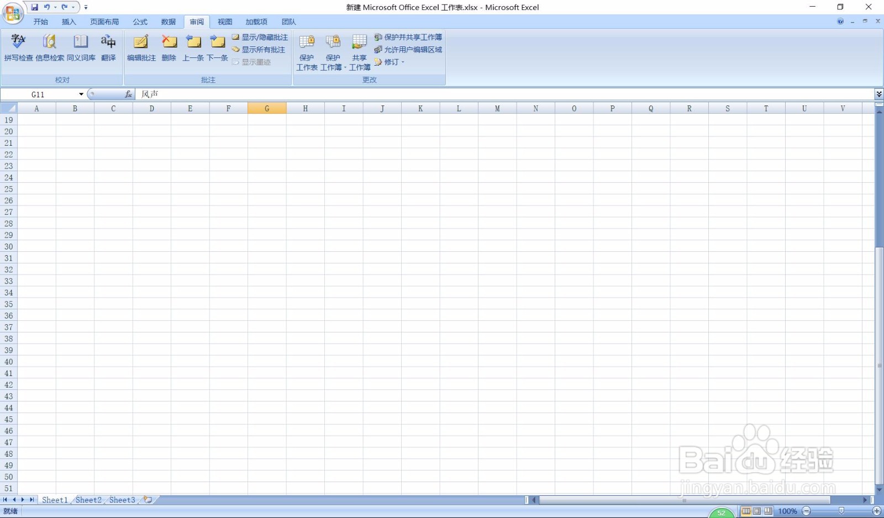Protect sheet (保护工作表)

(x=307, y=52)
